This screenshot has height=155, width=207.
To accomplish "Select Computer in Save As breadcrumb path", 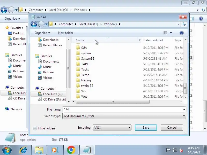I will pyautogui.click(x=66, y=24).
